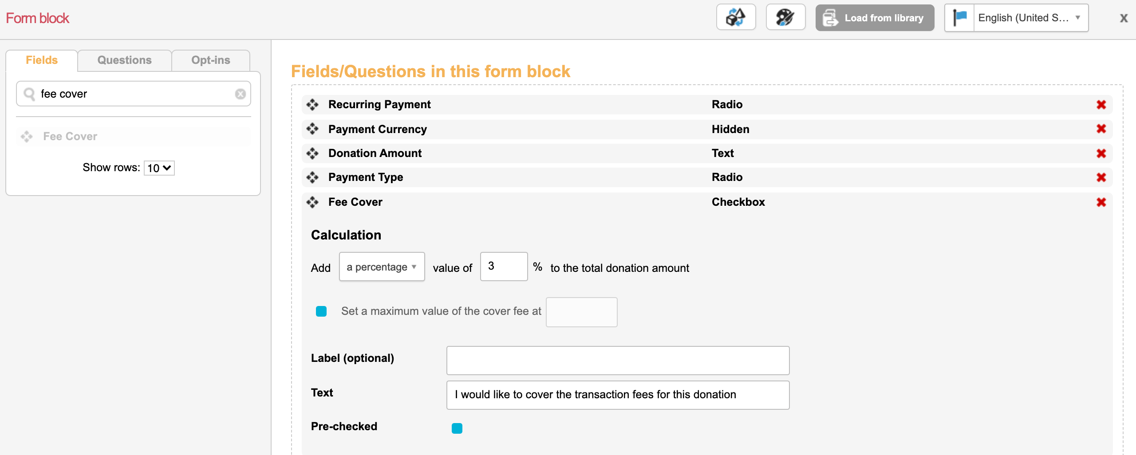
Task: Click the Label (optional) text field
Action: [618, 360]
